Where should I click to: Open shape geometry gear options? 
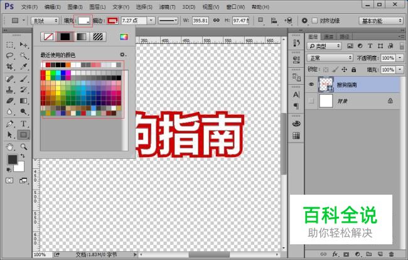(304, 21)
